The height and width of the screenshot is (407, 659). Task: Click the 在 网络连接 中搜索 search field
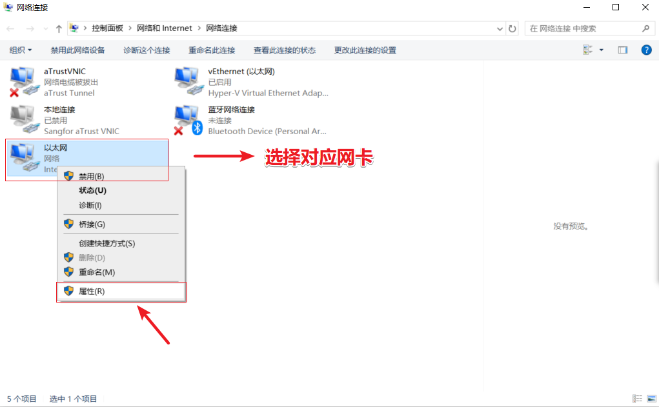581,28
